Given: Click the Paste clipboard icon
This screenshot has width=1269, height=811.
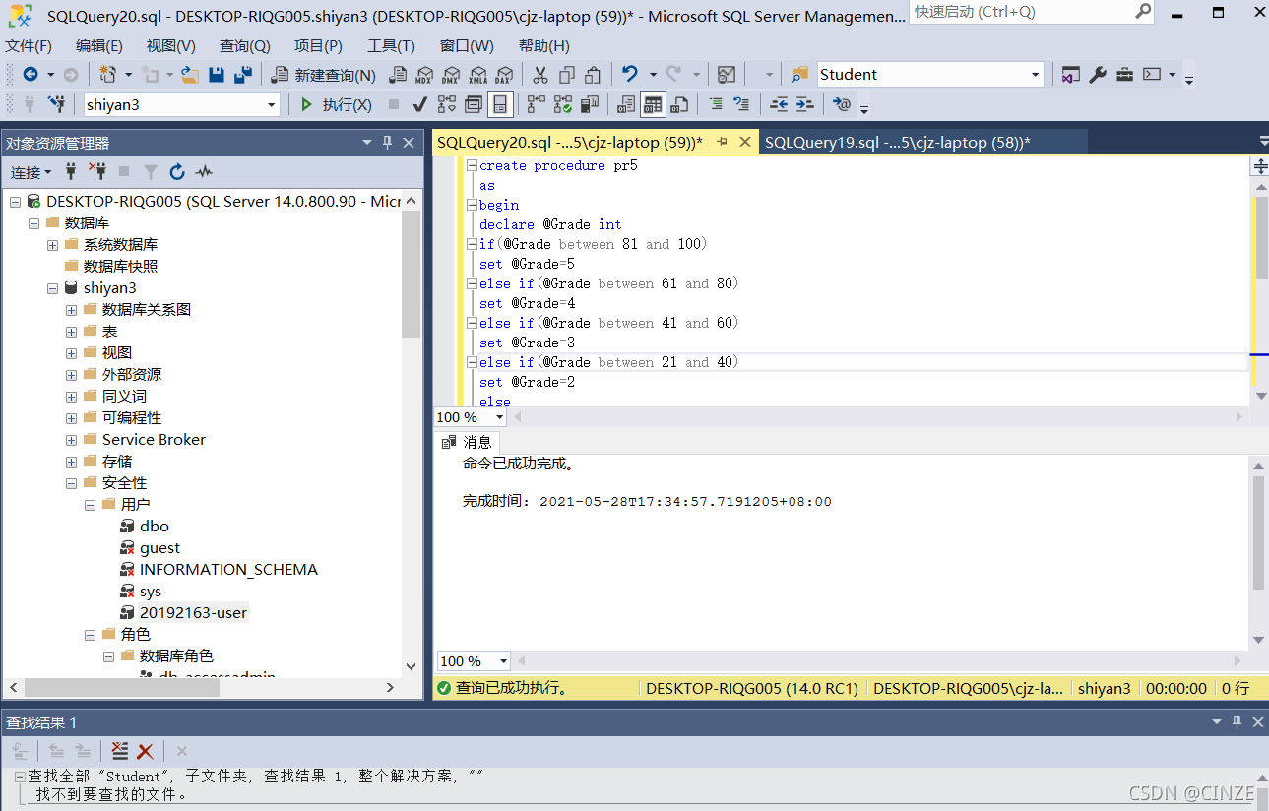Looking at the screenshot, I should tap(593, 74).
